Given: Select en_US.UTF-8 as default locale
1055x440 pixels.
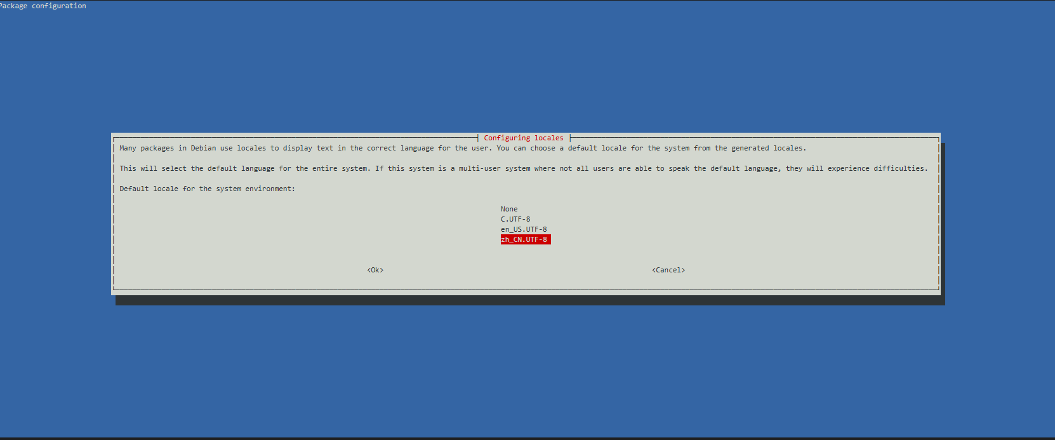Looking at the screenshot, I should [523, 229].
